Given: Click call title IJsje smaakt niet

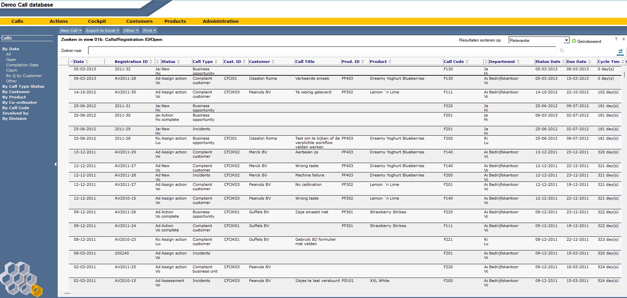Looking at the screenshot, I should 312,212.
